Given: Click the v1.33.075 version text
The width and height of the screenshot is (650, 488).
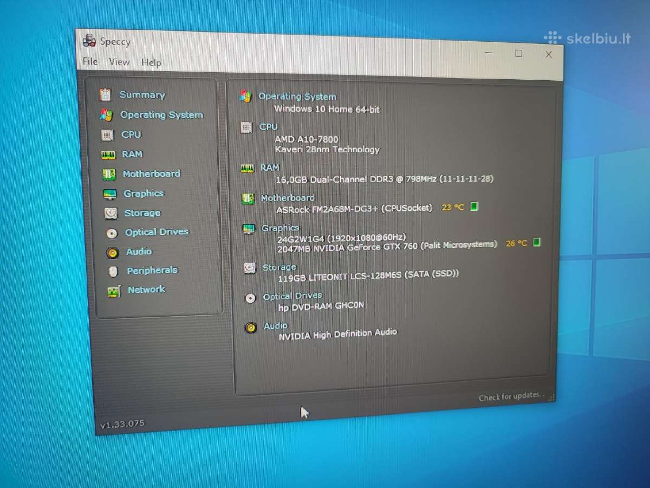Looking at the screenshot, I should pos(123,425).
